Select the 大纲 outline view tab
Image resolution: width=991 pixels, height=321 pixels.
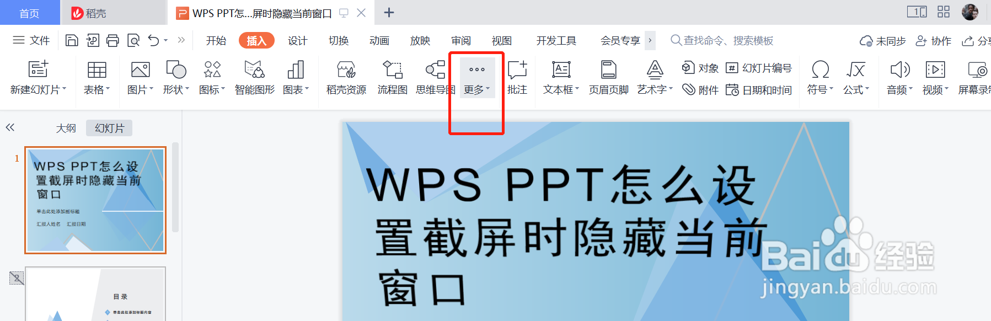pos(66,128)
